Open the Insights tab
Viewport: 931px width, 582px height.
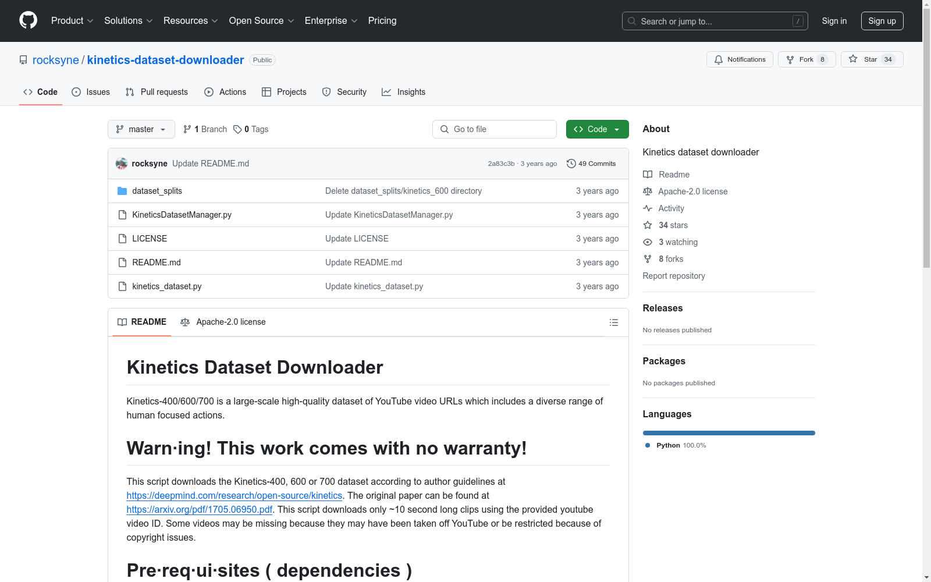pos(404,92)
